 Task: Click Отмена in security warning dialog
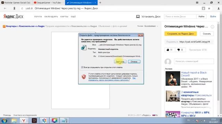134,62
